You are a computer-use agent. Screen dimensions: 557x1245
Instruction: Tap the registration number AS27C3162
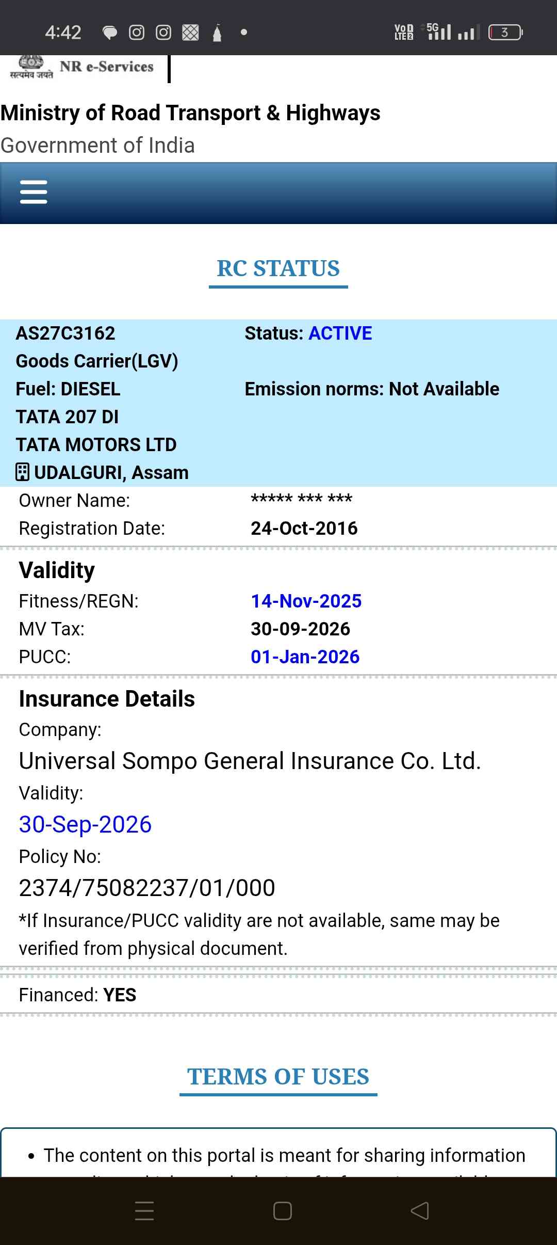(65, 333)
